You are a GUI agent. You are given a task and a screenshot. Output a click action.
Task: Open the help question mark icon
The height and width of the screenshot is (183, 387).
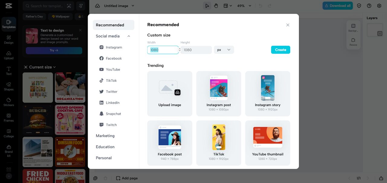[369, 6]
